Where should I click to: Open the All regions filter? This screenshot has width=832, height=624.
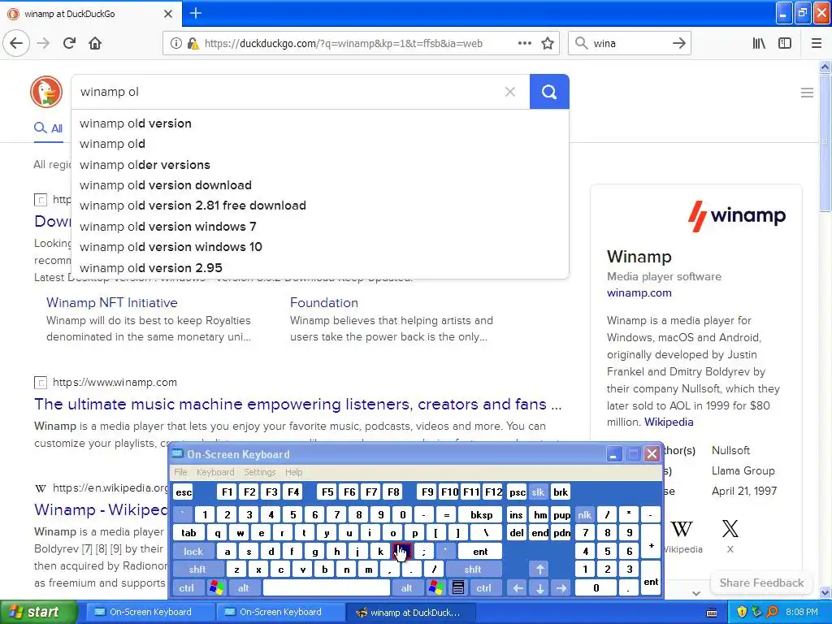pyautogui.click(x=52, y=164)
